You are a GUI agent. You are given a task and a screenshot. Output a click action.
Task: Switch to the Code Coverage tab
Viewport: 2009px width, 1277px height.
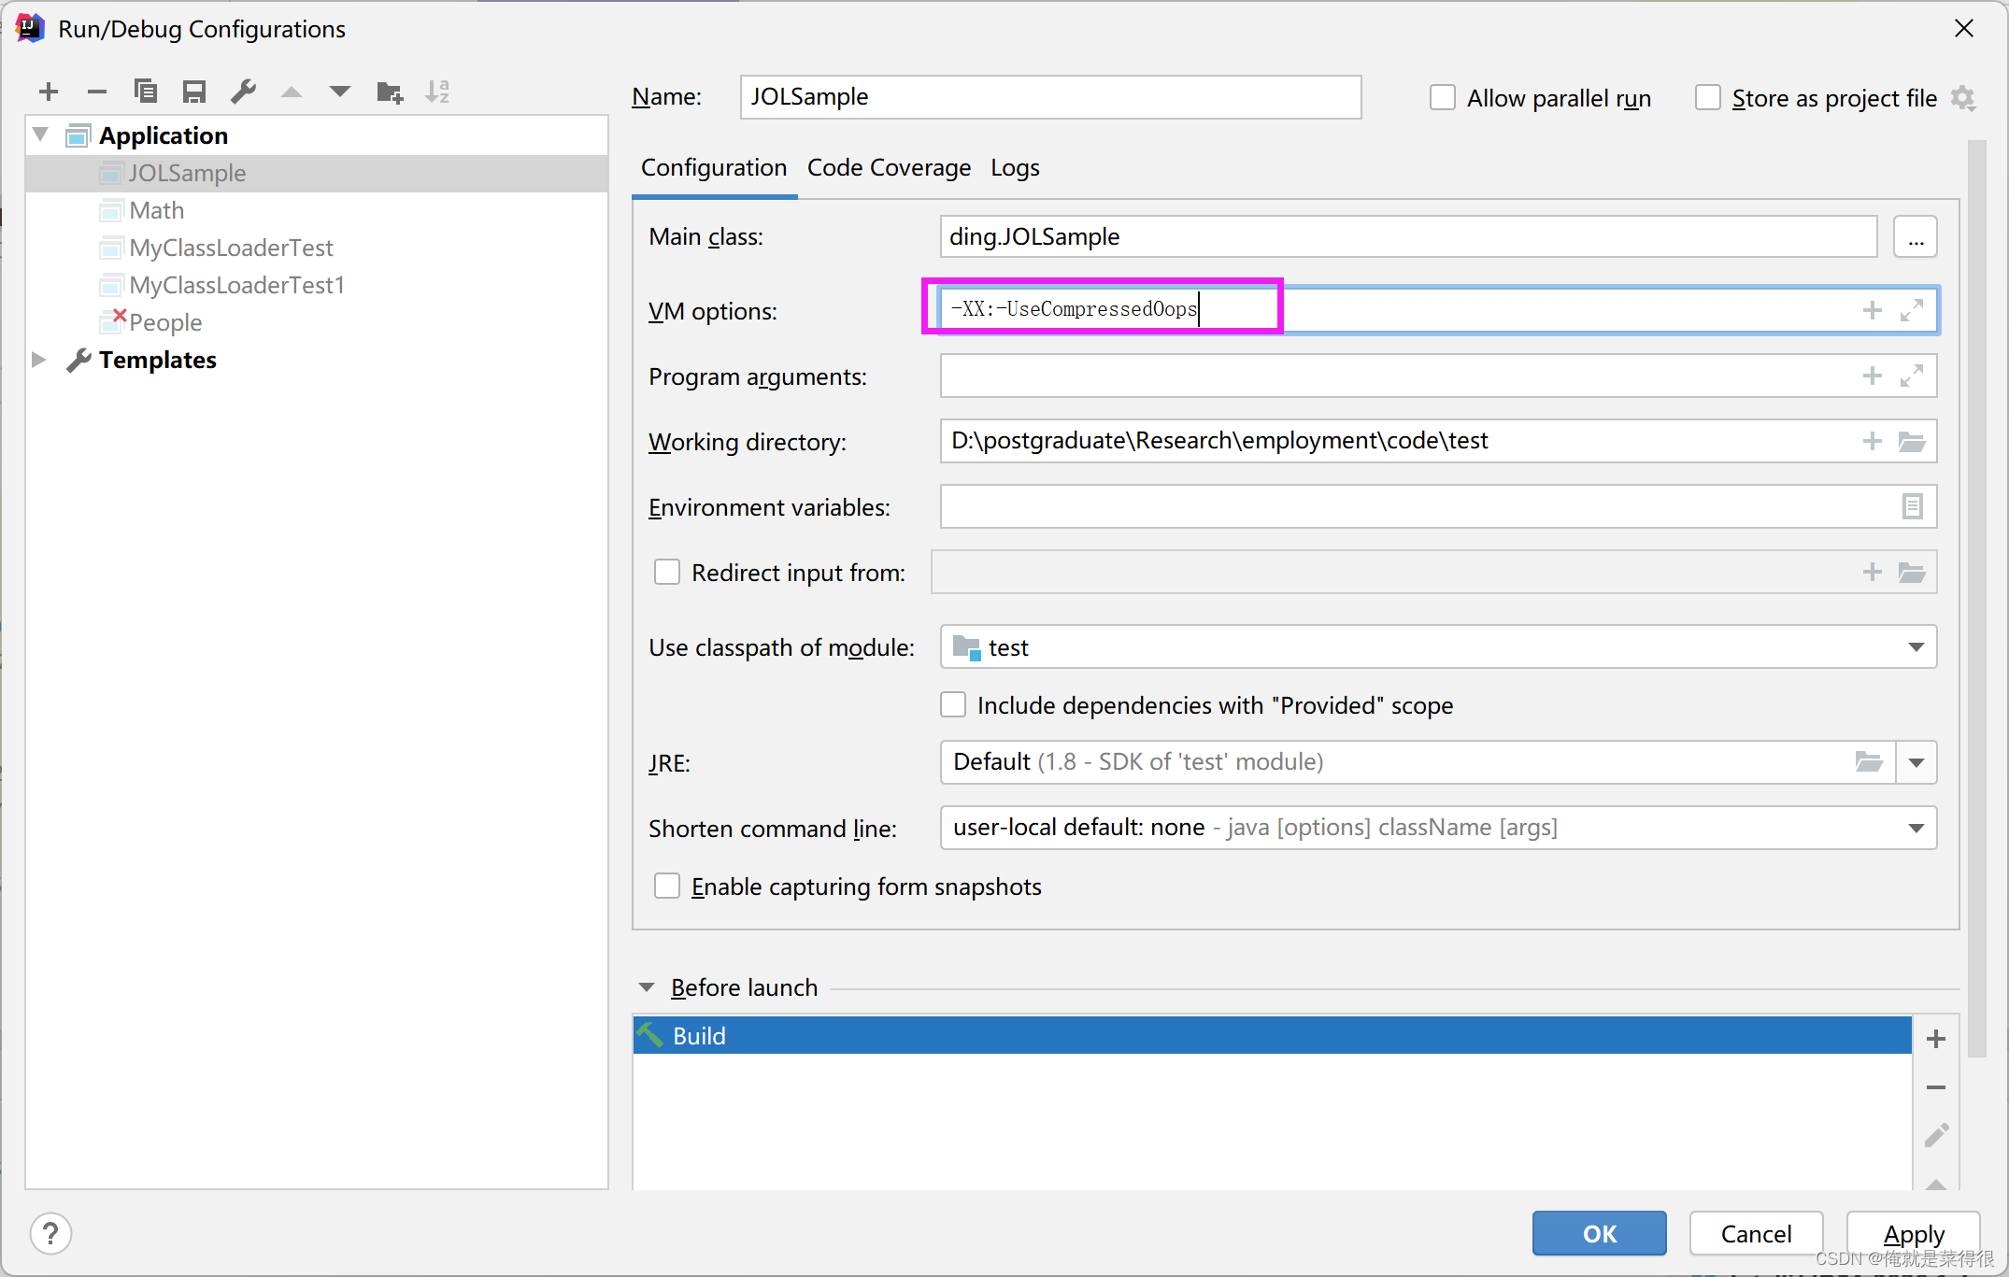[x=889, y=168]
